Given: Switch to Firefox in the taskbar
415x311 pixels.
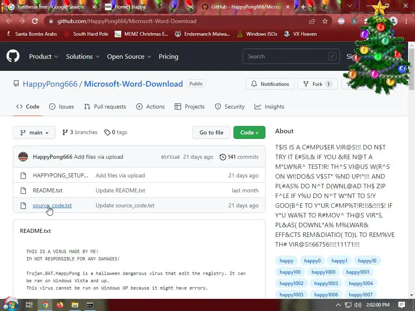Looking at the screenshot, I should click(x=60, y=305).
